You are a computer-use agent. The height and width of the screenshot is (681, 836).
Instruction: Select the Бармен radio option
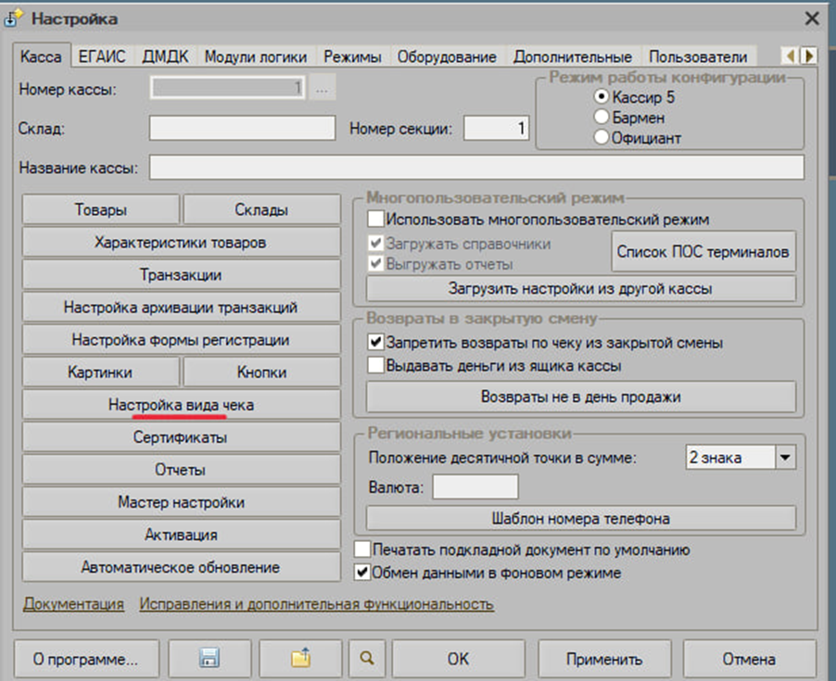click(x=602, y=118)
